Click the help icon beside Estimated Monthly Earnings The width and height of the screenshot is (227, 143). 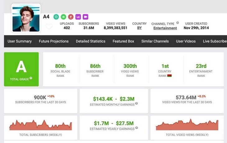[x=137, y=103]
